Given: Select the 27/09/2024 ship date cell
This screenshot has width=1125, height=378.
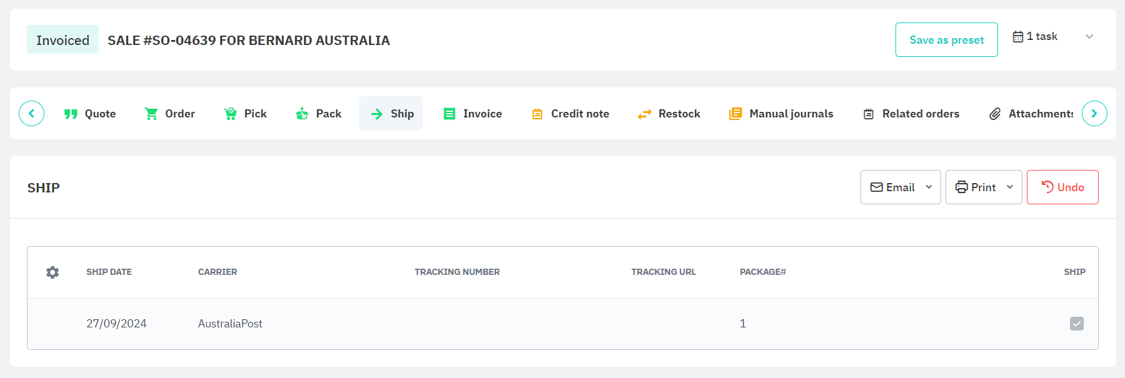Looking at the screenshot, I should [x=116, y=324].
